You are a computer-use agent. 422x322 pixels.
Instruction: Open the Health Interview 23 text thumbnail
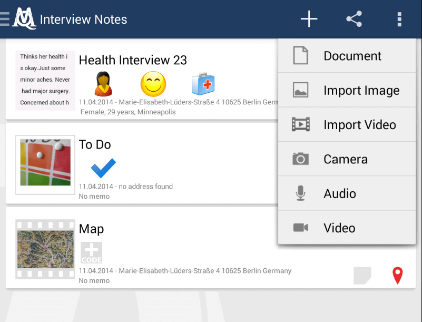pyautogui.click(x=45, y=81)
